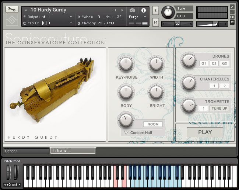This screenshot has width=239, height=190.
Task: Open snapshot view with camera icon
Action: coord(132,10)
